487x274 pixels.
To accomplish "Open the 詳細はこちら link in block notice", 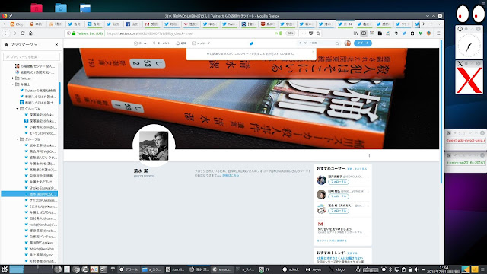I will [x=231, y=175].
